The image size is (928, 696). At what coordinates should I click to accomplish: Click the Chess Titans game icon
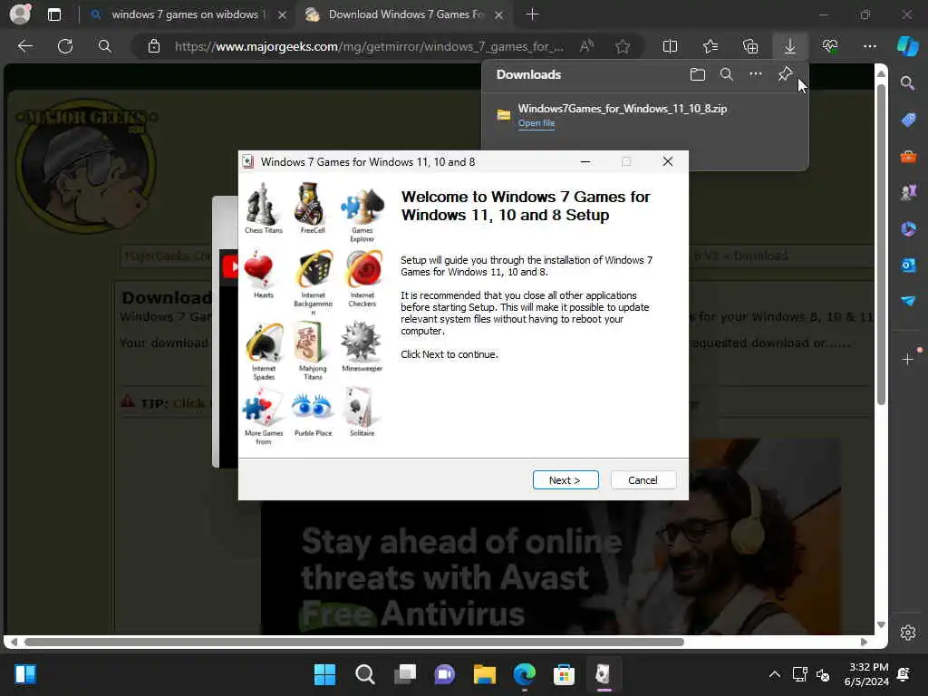click(264, 208)
